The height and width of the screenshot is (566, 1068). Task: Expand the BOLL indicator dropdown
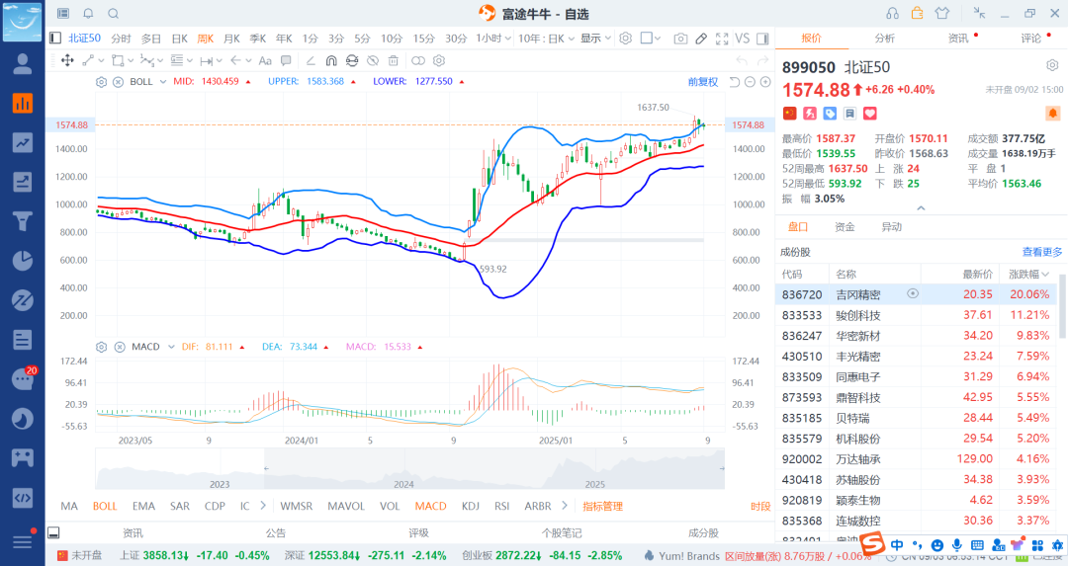pos(163,82)
